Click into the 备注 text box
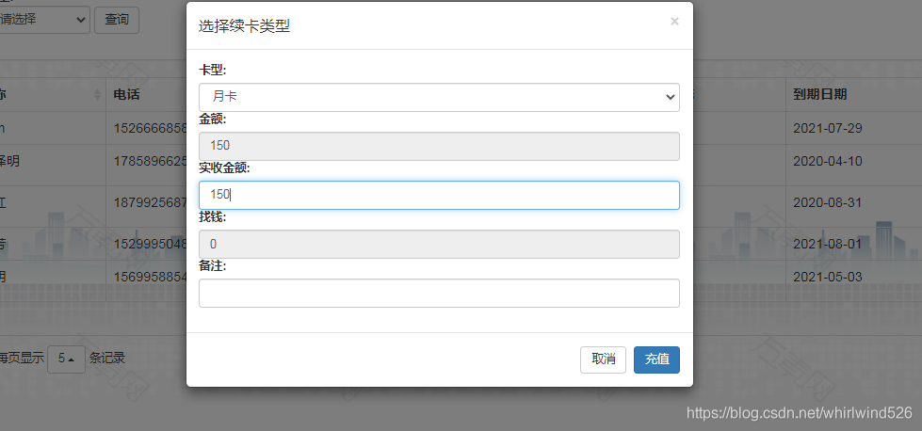The image size is (922, 431). point(439,293)
